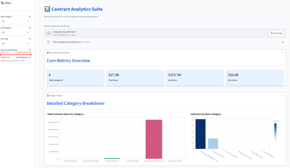Collapse the Key Performance Indicators section

pyautogui.click(x=282, y=53)
